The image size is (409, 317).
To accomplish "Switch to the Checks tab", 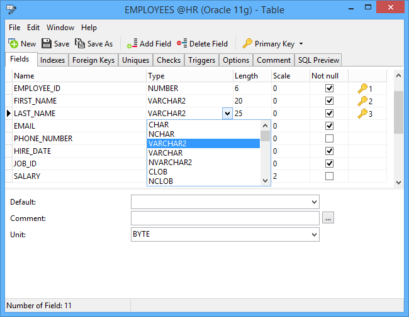I will (169, 60).
